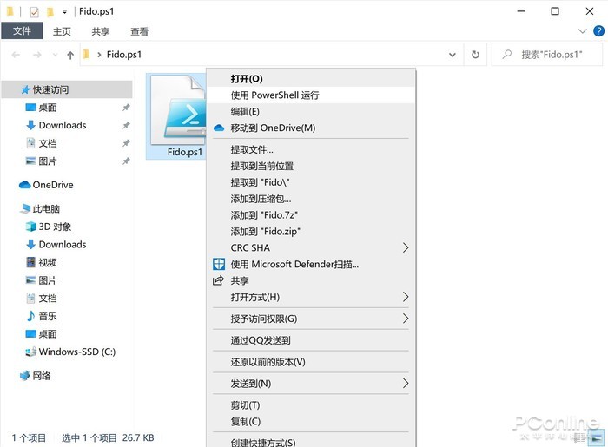Viewport: 608px width, 447px height.
Task: Customize quick access toolbar dropdown
Action: click(x=65, y=12)
